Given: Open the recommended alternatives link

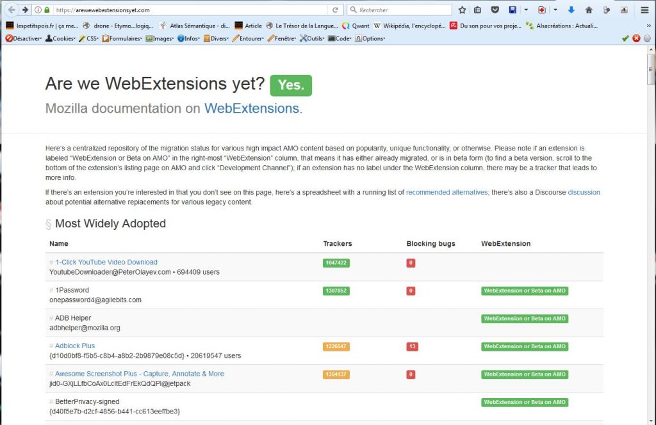Looking at the screenshot, I should [x=447, y=192].
